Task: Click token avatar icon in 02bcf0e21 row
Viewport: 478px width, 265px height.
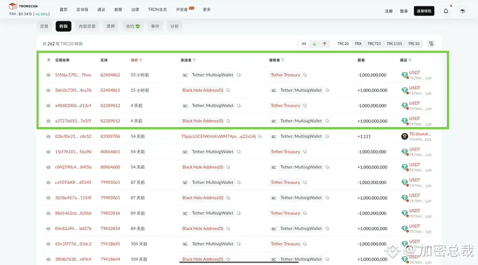Action: point(405,136)
